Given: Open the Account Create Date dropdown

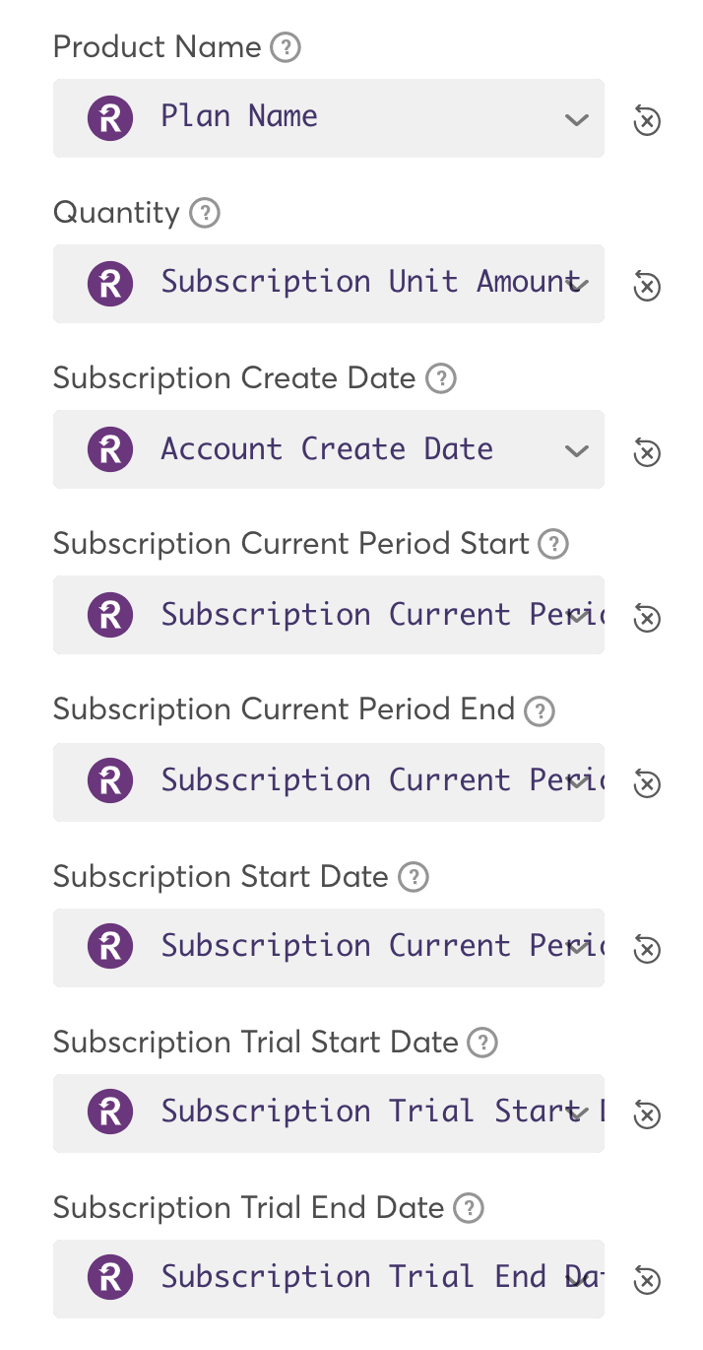Looking at the screenshot, I should [x=576, y=451].
